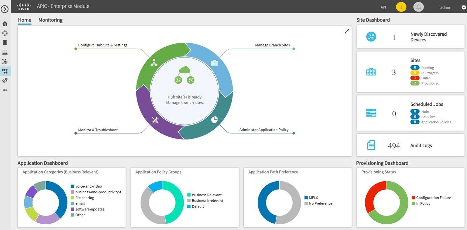Select the highlighted IWAN icon in the sidebar

[x=5, y=71]
